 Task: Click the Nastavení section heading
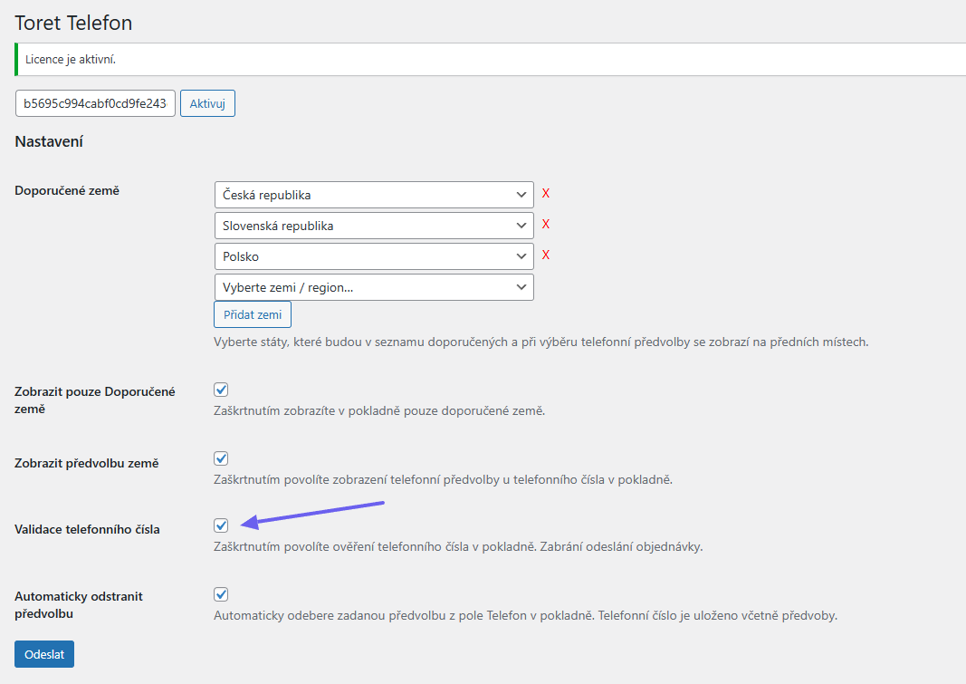point(49,142)
